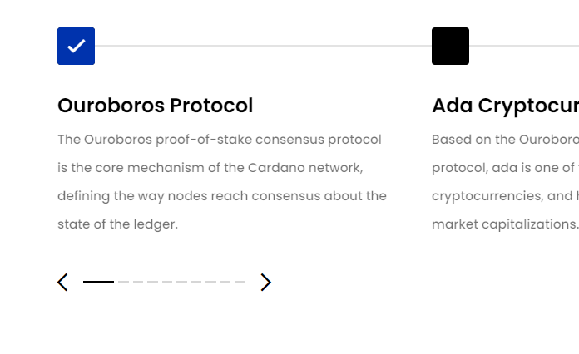This screenshot has width=579, height=354.
Task: Click the Ada description text beginning 'Based on'
Action: click(506, 182)
